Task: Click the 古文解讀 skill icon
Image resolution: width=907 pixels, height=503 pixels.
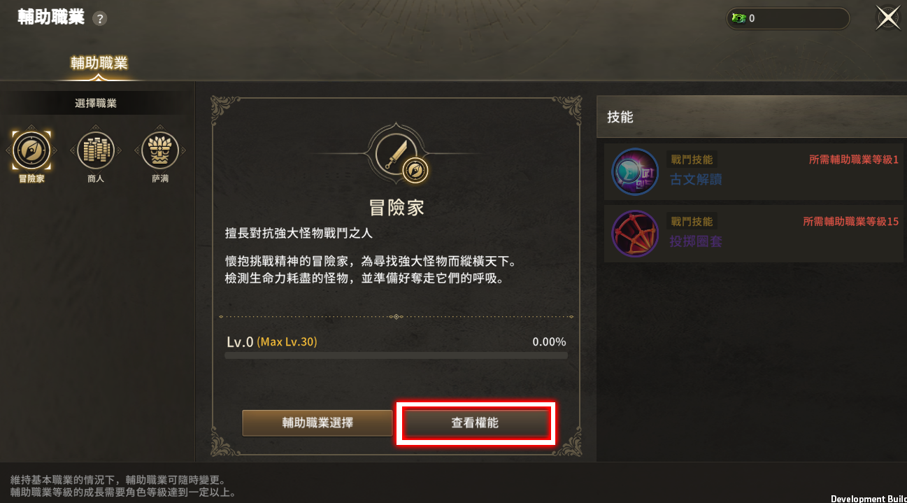Action: coord(635,172)
